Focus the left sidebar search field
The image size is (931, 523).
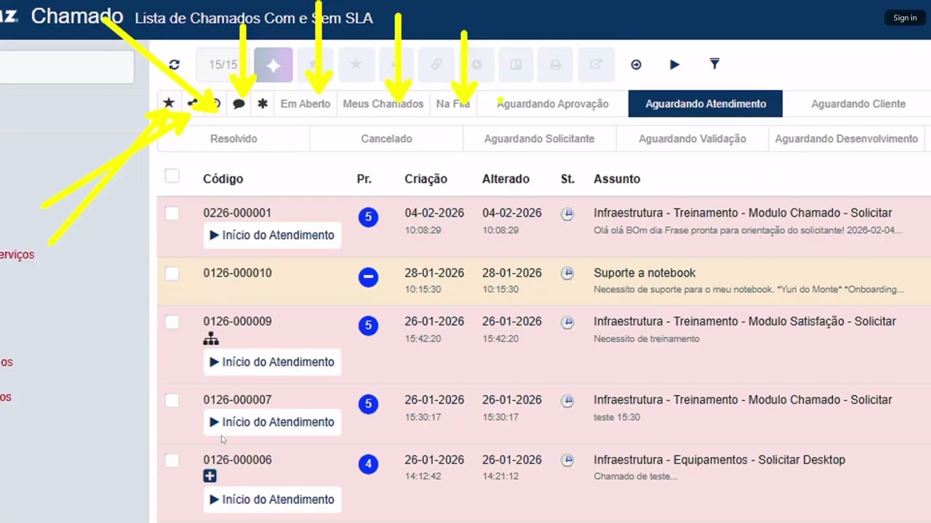pos(67,67)
